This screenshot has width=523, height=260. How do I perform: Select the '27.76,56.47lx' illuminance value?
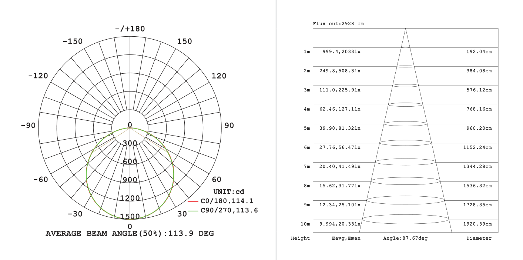click(x=340, y=147)
